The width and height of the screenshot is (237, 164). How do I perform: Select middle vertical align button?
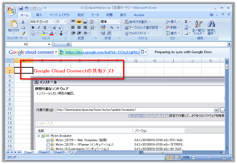click(79, 22)
